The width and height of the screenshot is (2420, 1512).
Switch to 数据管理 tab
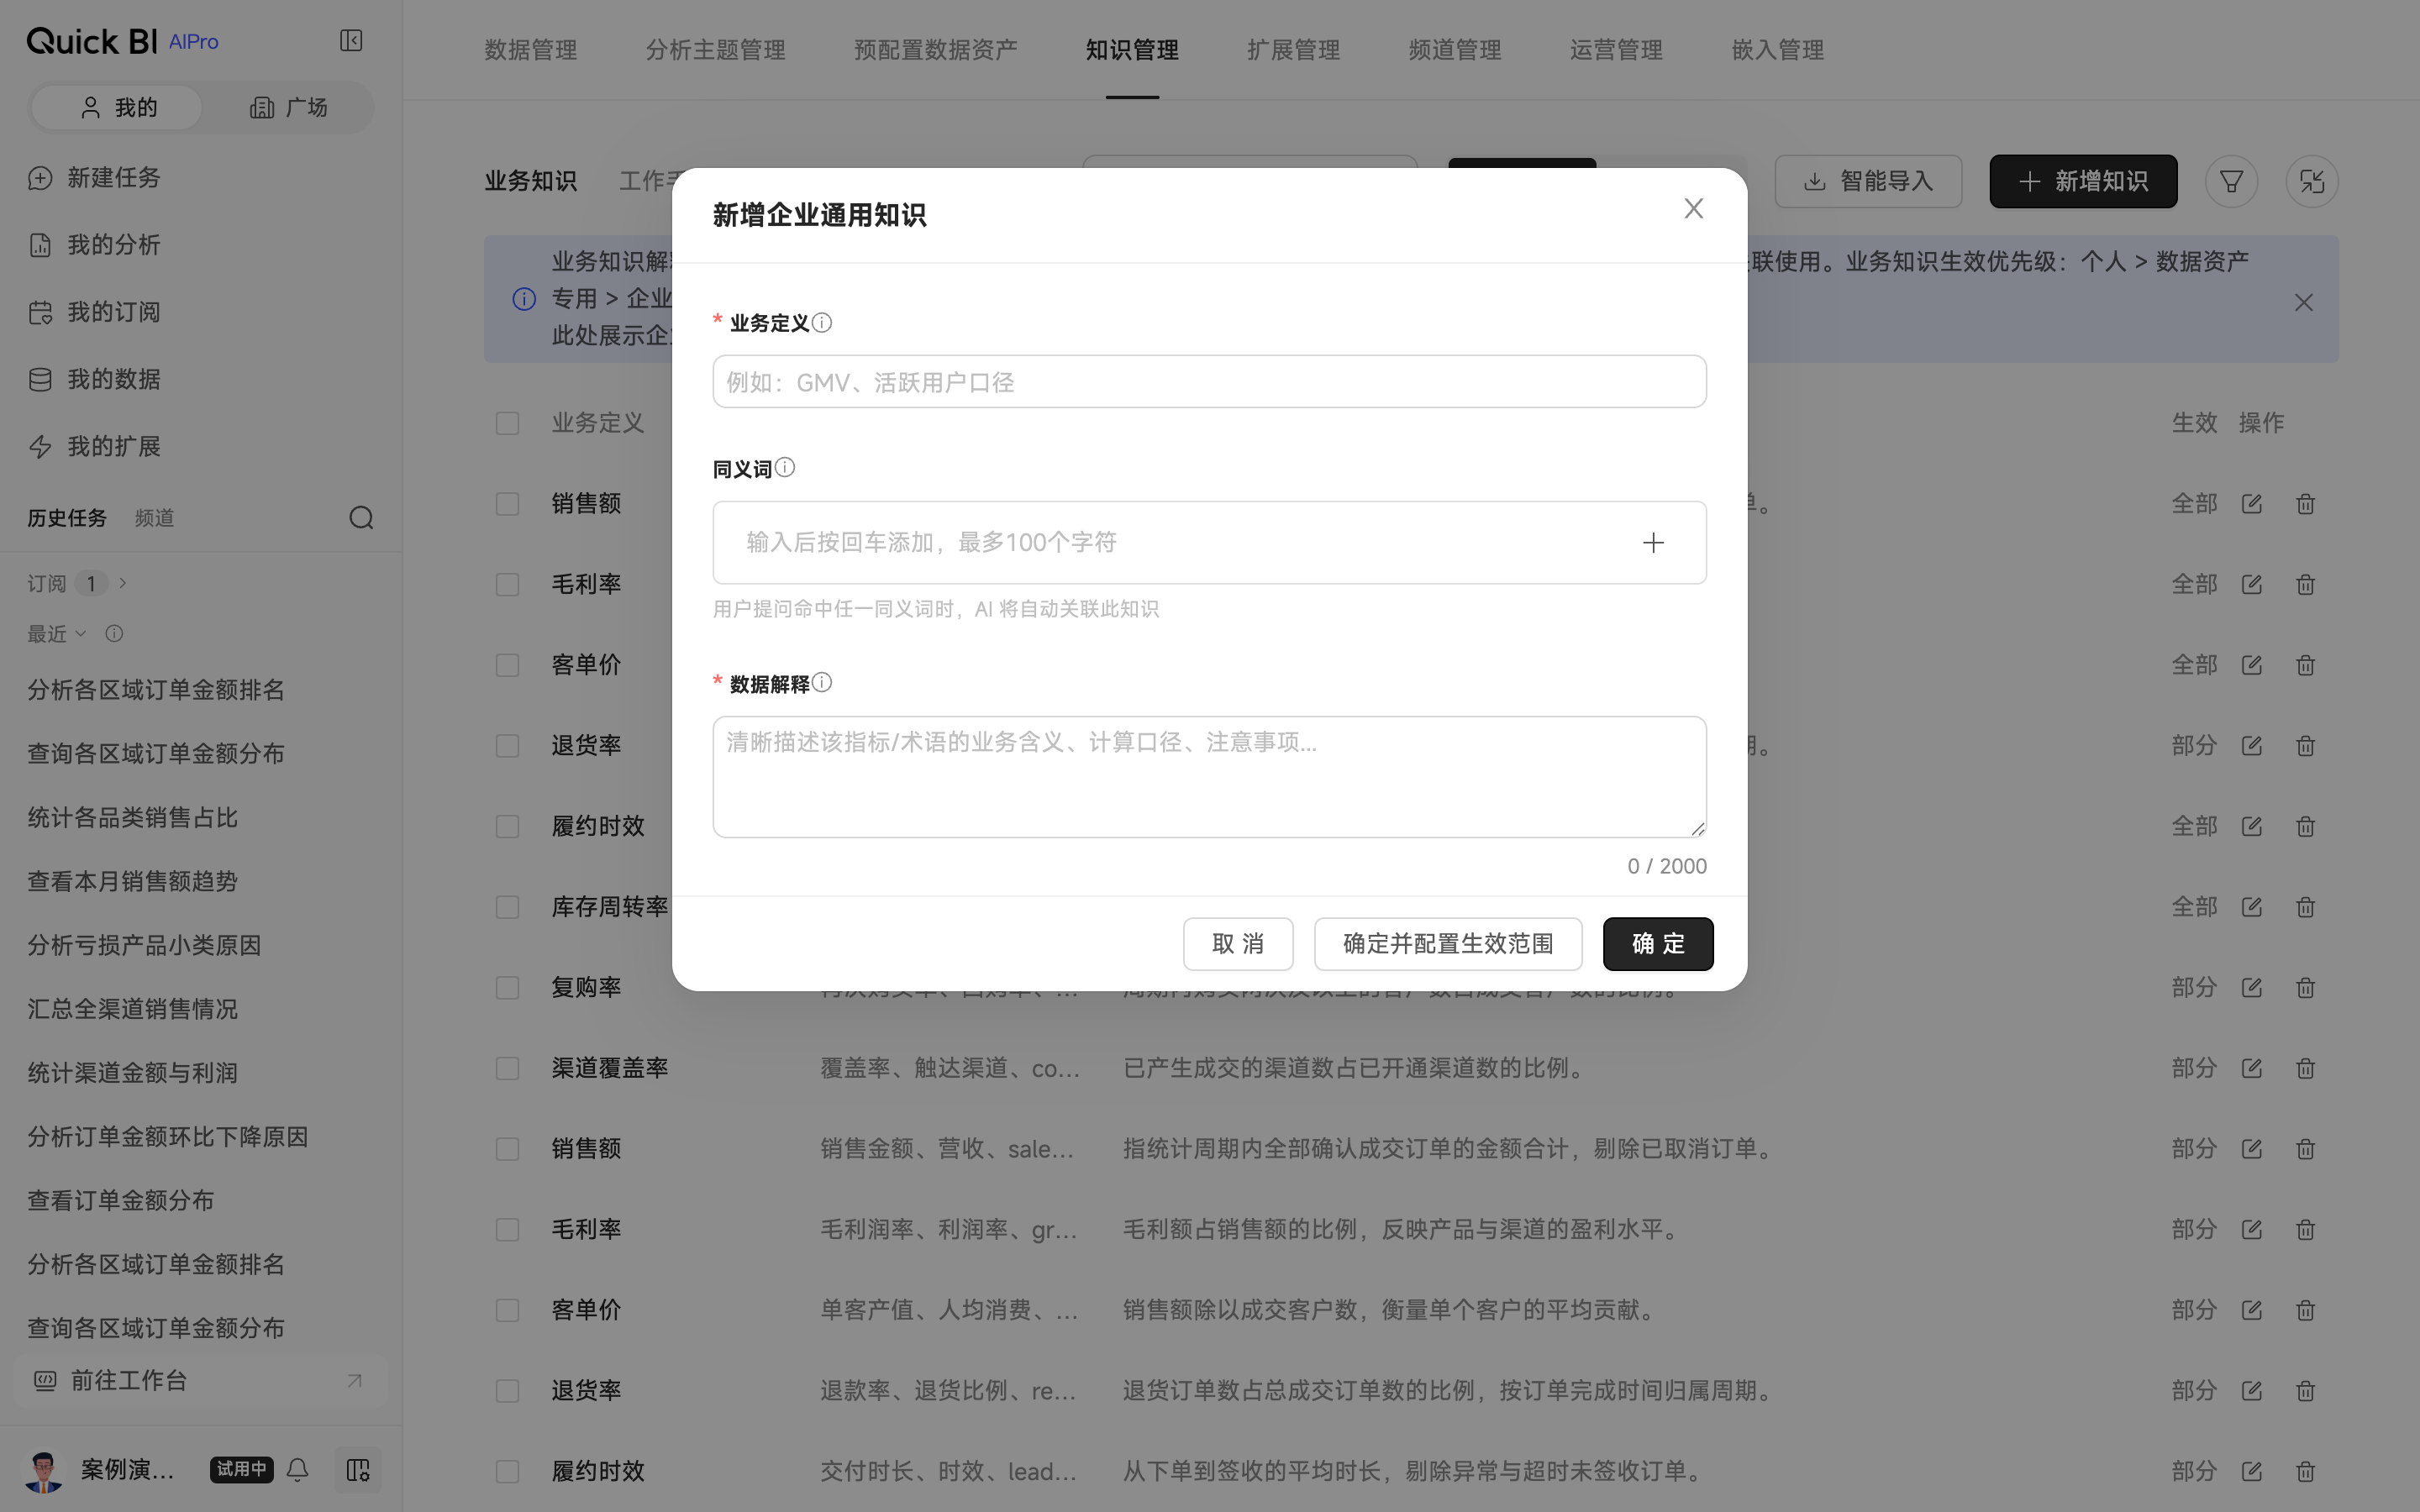531,50
